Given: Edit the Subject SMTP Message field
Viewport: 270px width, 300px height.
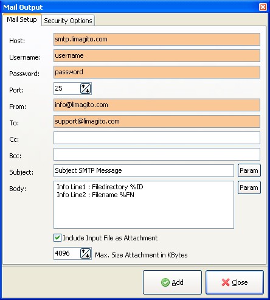Looking at the screenshot, I should [144, 171].
